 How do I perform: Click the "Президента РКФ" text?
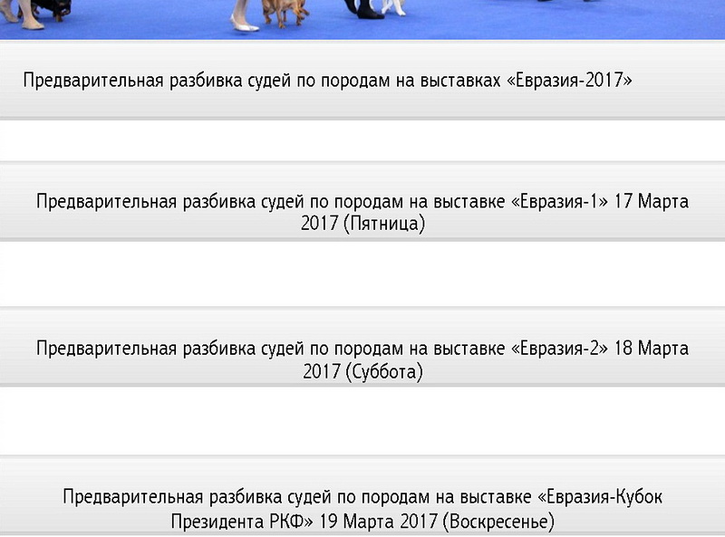242,522
